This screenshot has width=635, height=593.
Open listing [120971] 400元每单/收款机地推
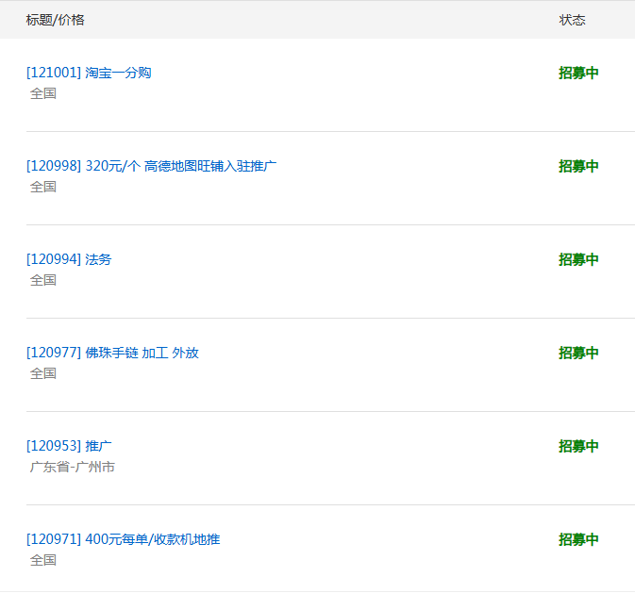(123, 539)
